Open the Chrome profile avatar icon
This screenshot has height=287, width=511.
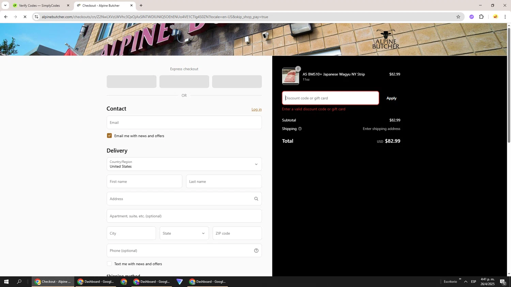click(495, 17)
